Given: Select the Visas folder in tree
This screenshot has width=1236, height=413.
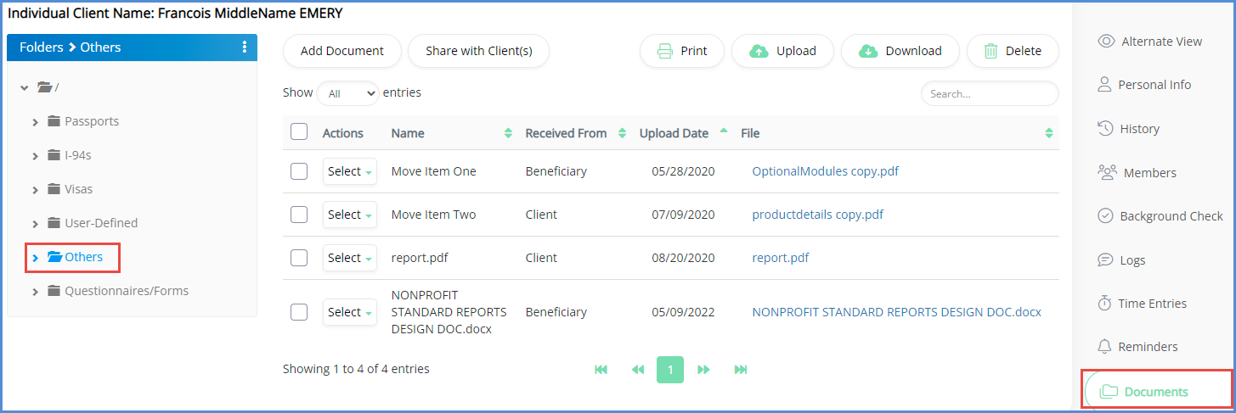Looking at the screenshot, I should (78, 189).
